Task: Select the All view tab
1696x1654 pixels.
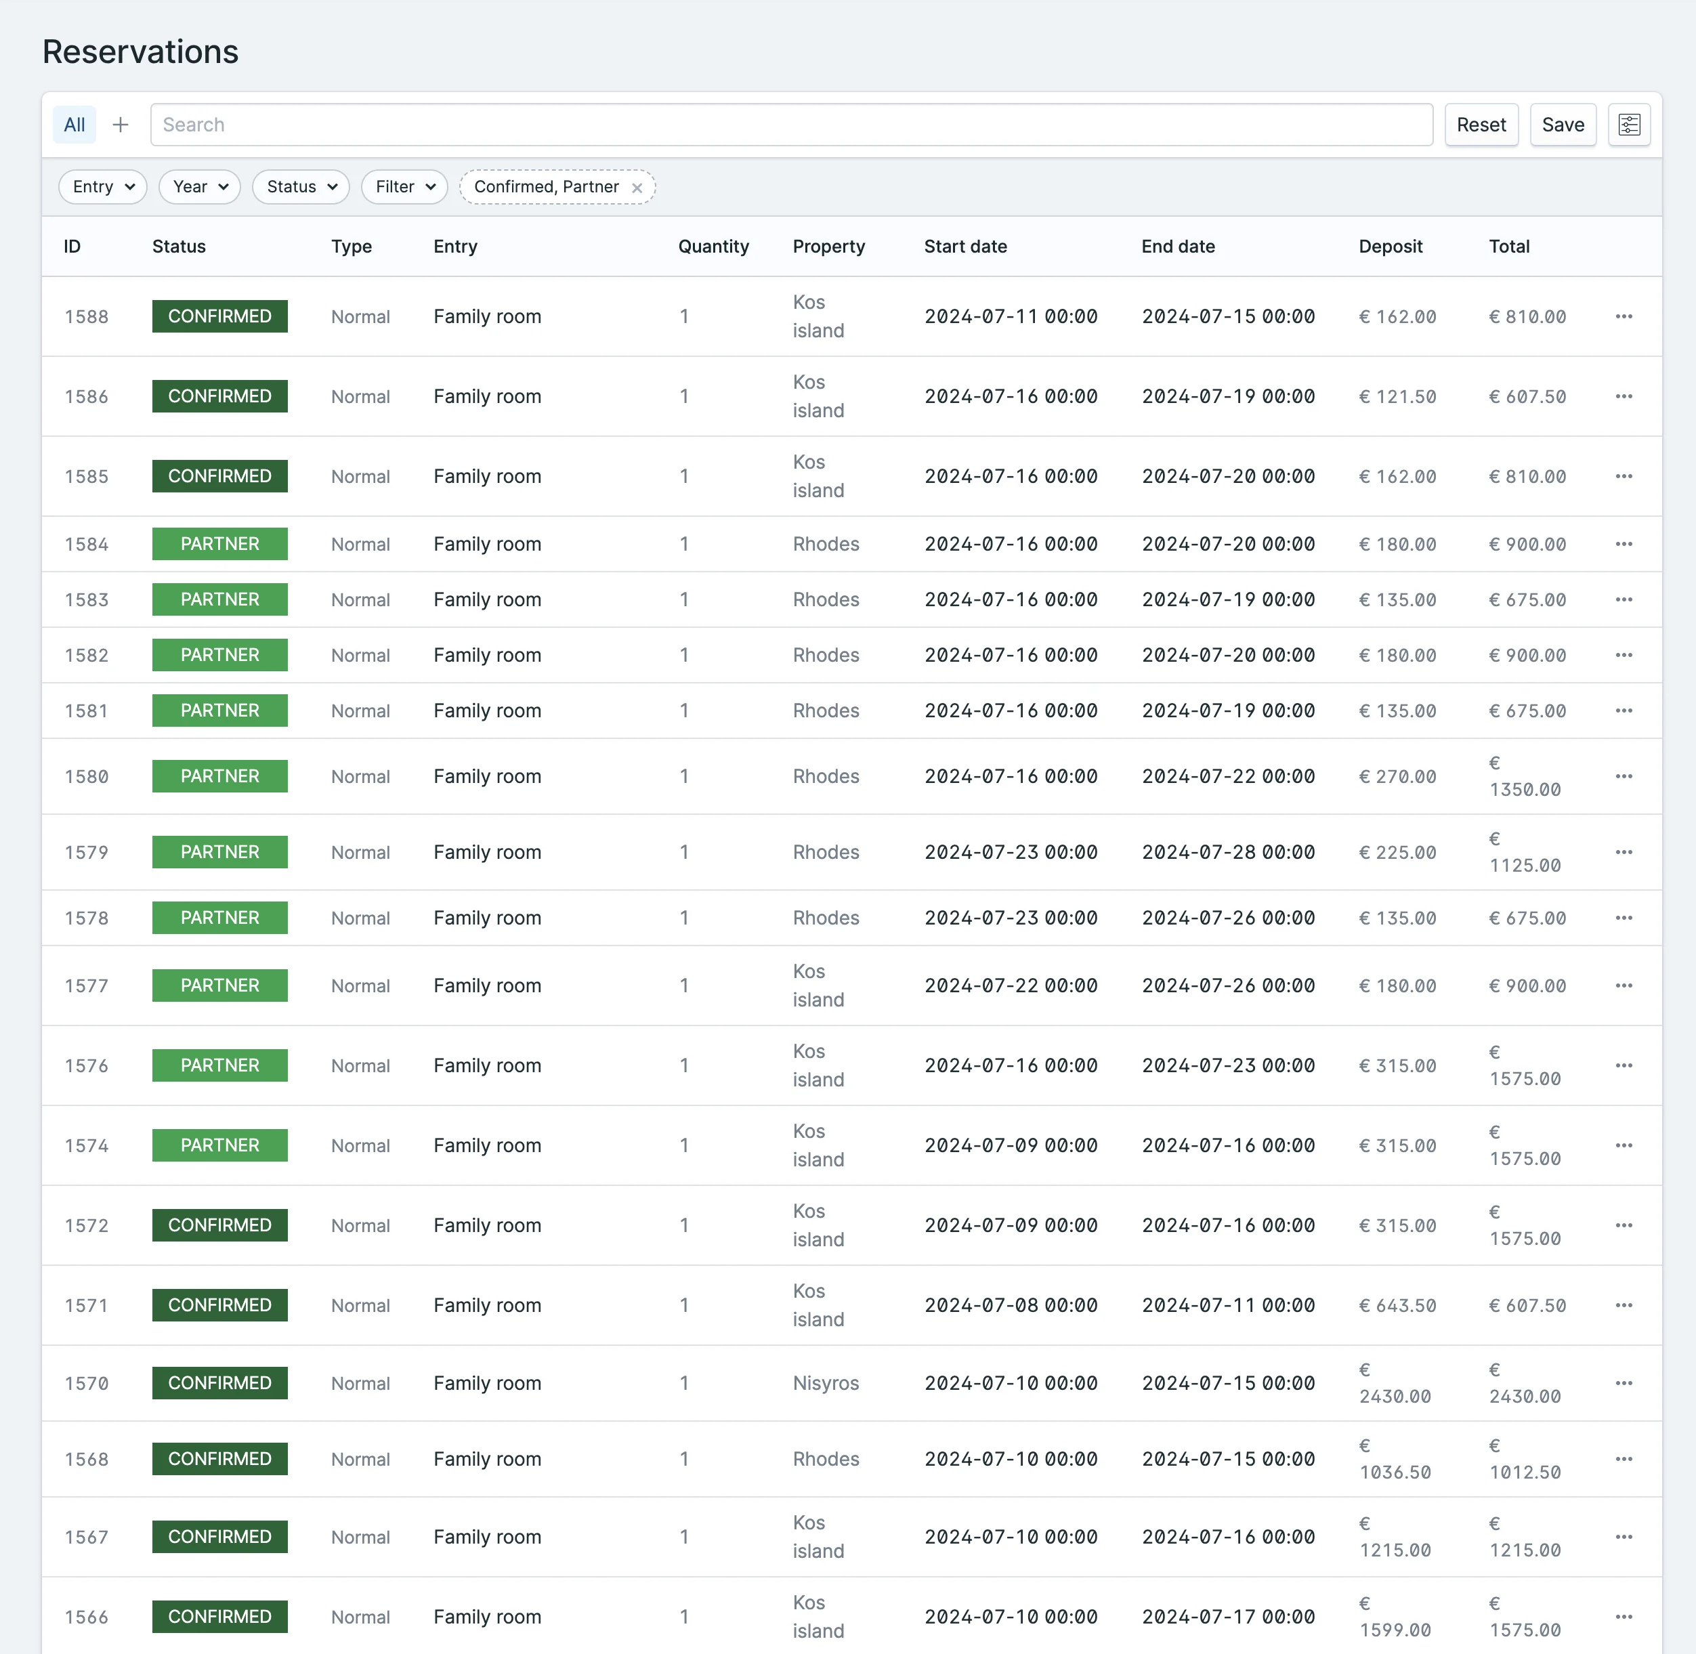Action: click(75, 125)
